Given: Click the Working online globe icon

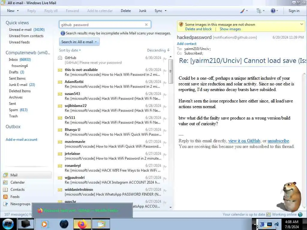Looking at the screenshot, I should coord(300,214).
